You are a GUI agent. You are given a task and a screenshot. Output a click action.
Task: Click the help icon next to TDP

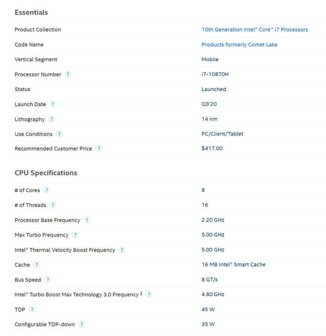[x=32, y=309]
